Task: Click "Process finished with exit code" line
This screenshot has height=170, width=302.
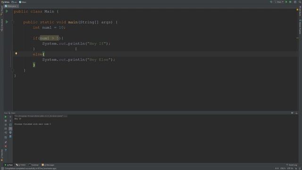Action: point(33,124)
